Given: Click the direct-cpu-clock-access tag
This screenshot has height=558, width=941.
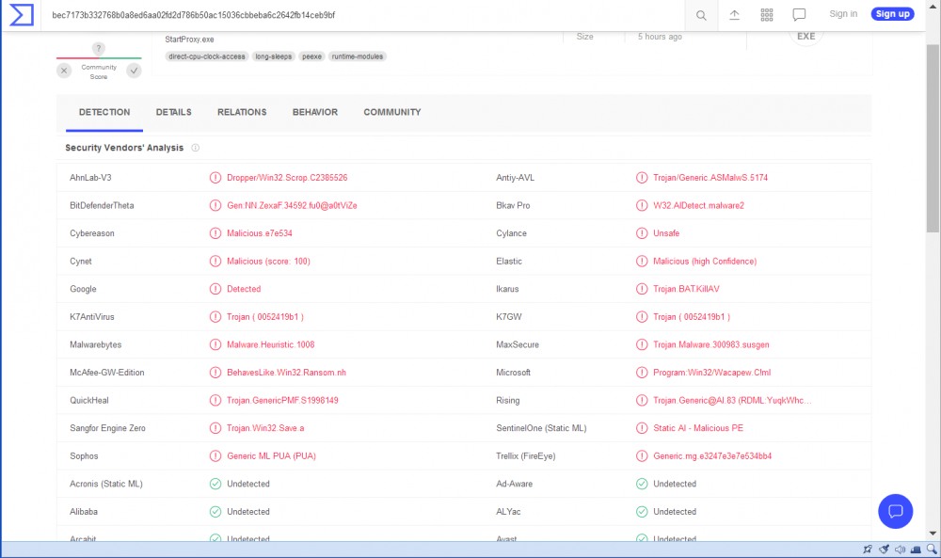Looking at the screenshot, I should pyautogui.click(x=207, y=56).
